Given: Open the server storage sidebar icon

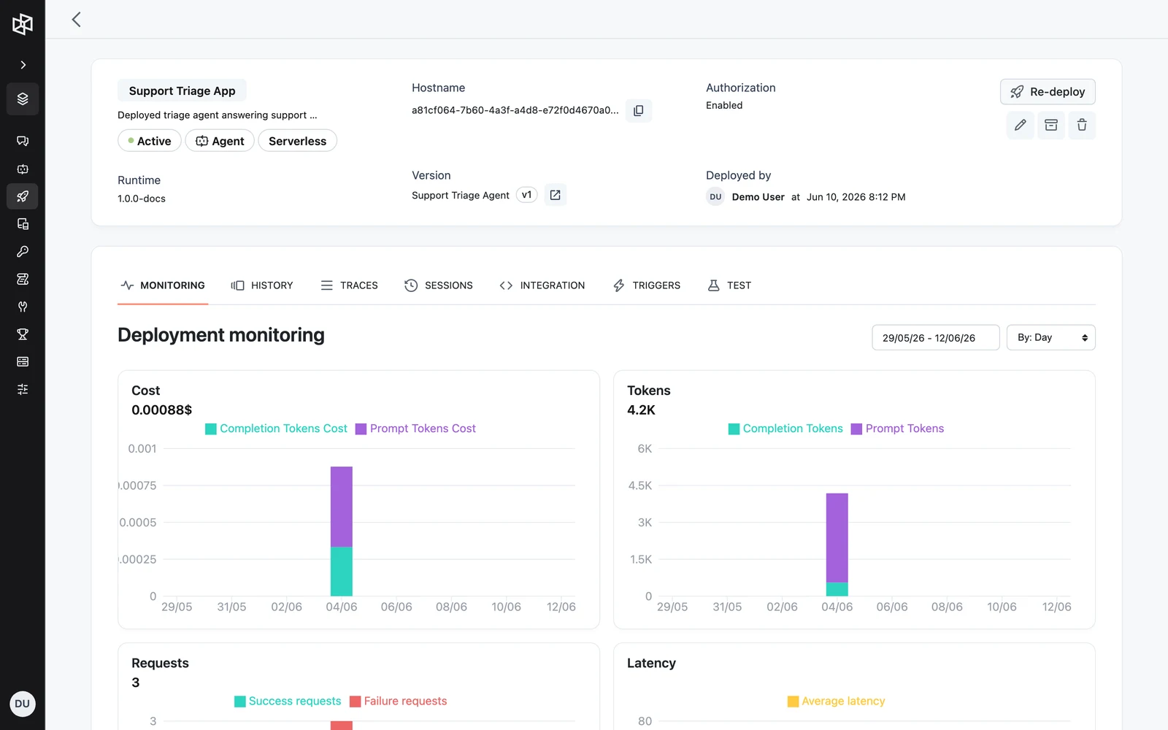Looking at the screenshot, I should [x=23, y=362].
